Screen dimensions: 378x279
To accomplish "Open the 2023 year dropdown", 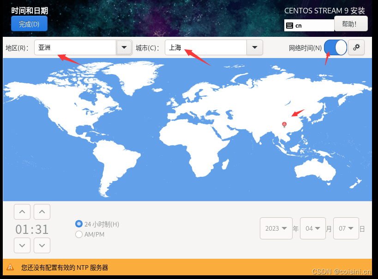I will click(276, 228).
